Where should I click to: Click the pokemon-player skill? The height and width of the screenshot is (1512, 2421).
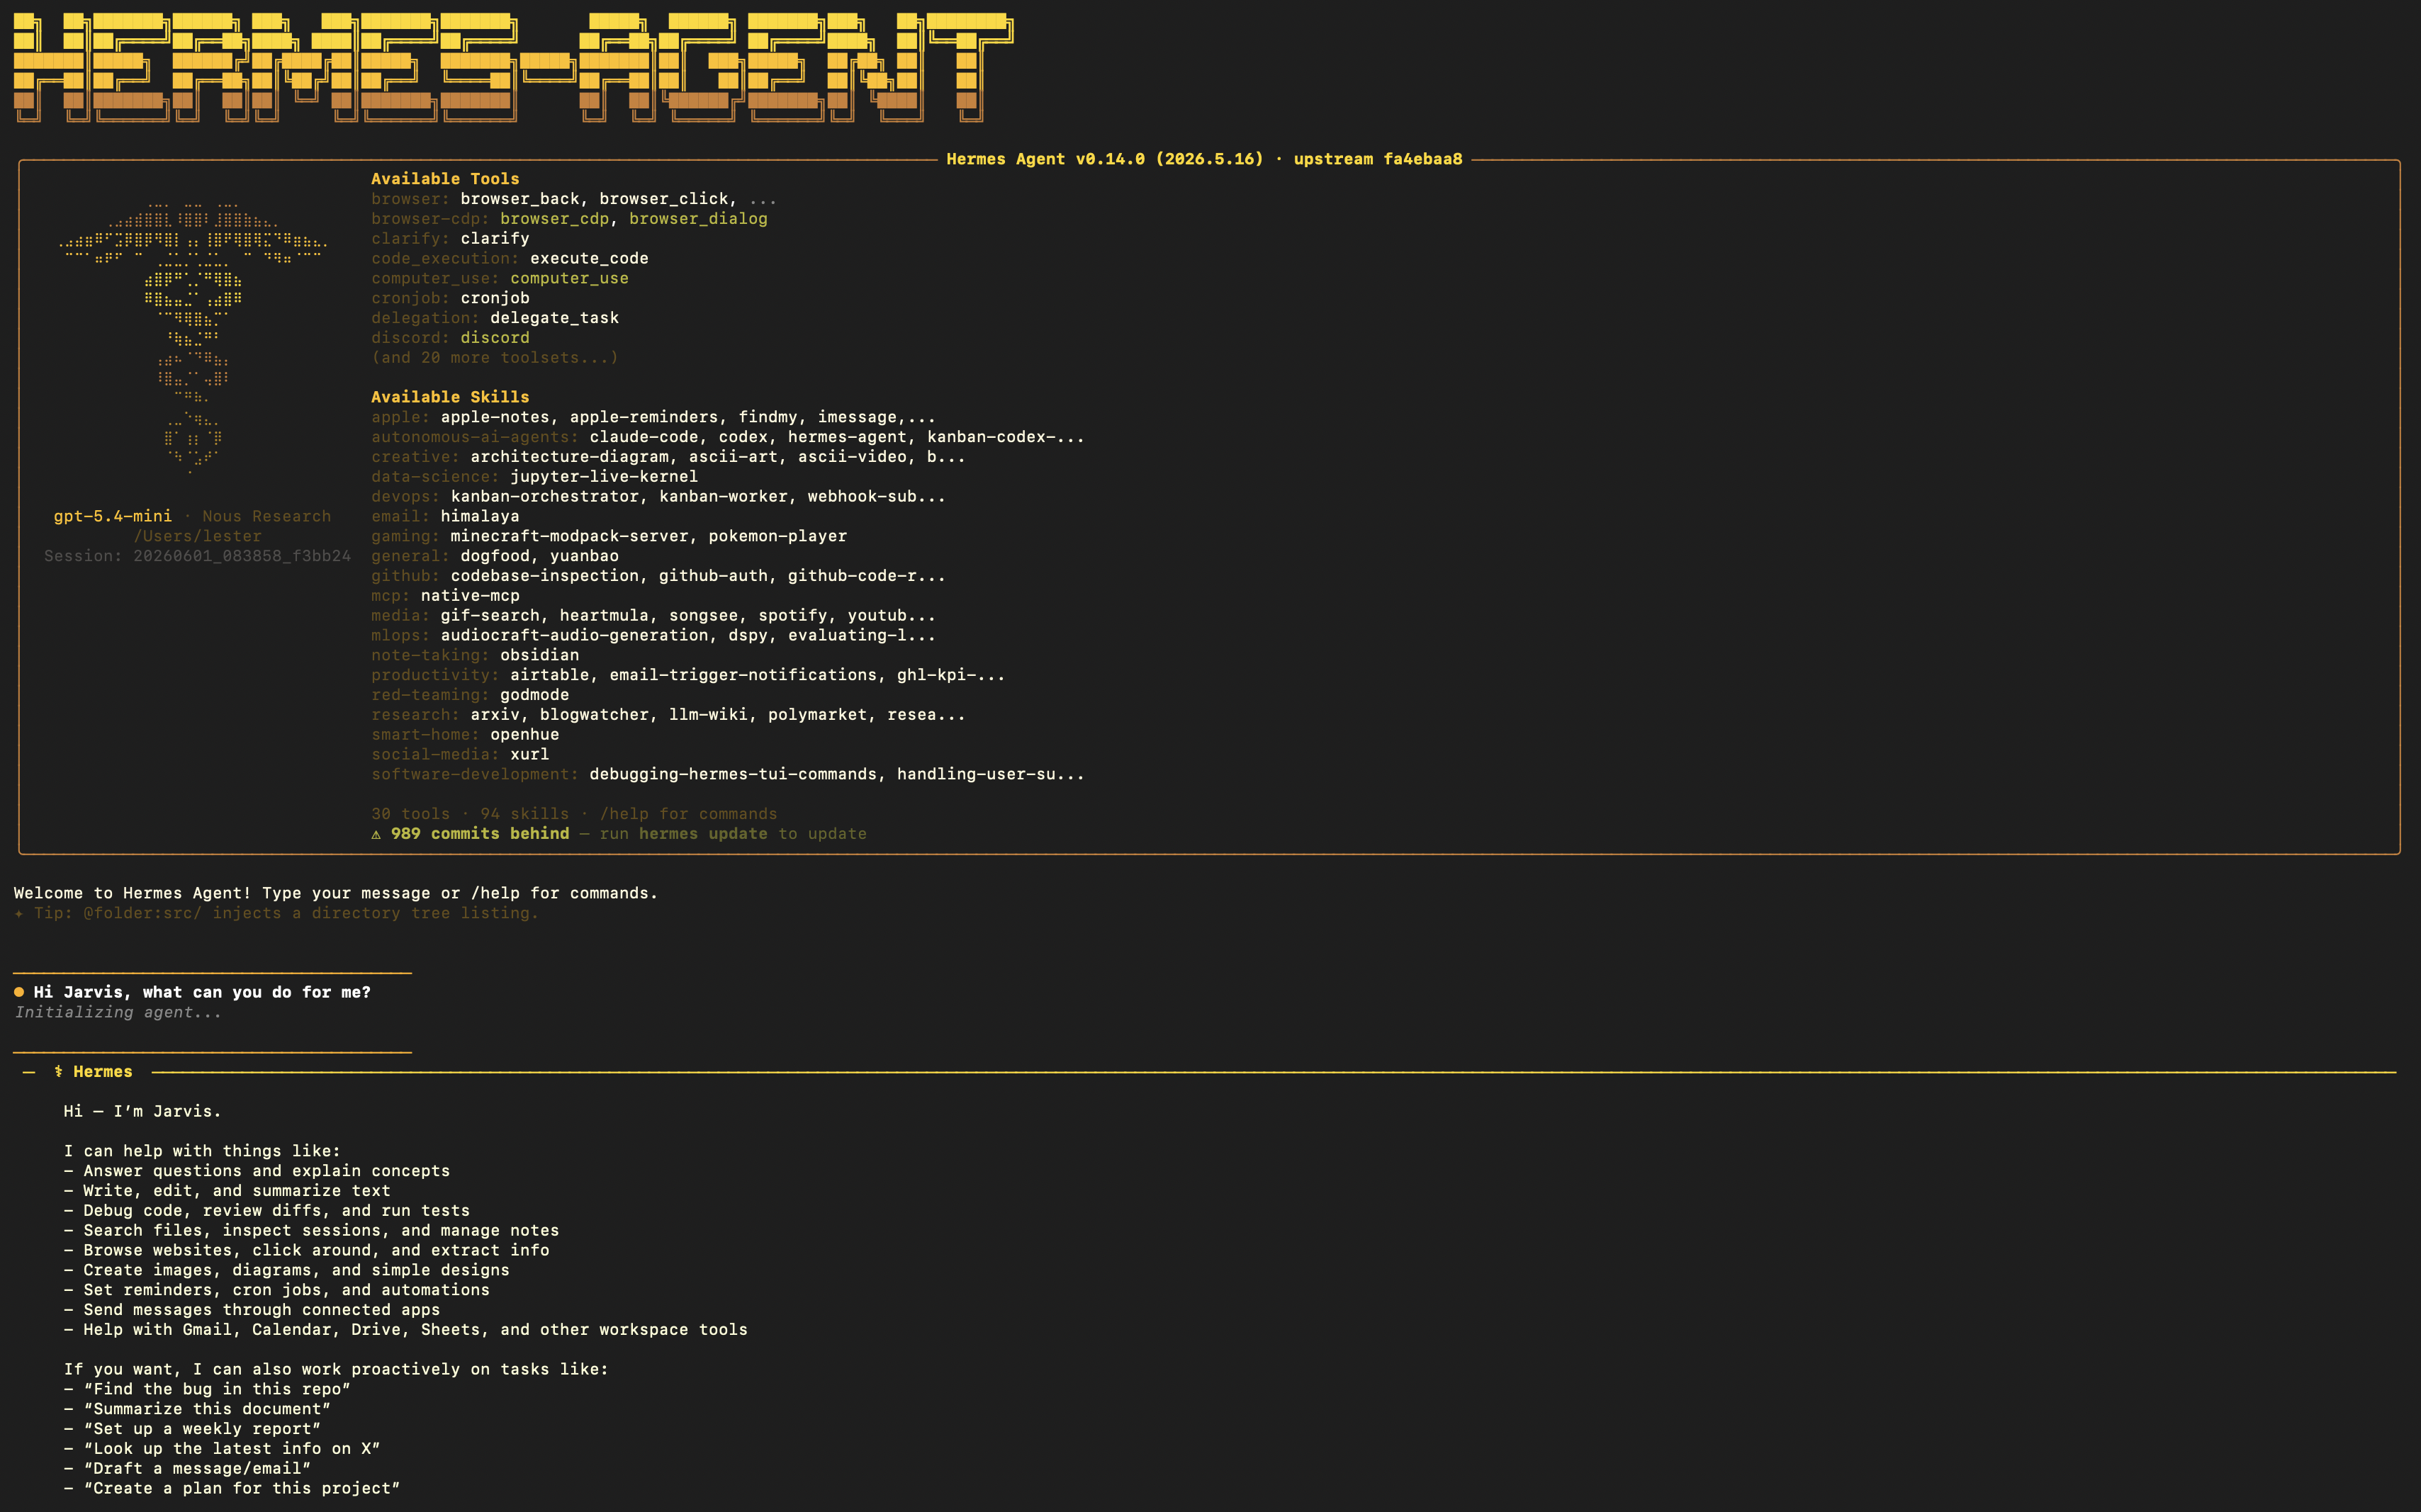778,536
